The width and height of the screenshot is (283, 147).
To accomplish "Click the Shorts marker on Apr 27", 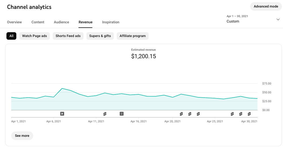I will (x=232, y=114).
